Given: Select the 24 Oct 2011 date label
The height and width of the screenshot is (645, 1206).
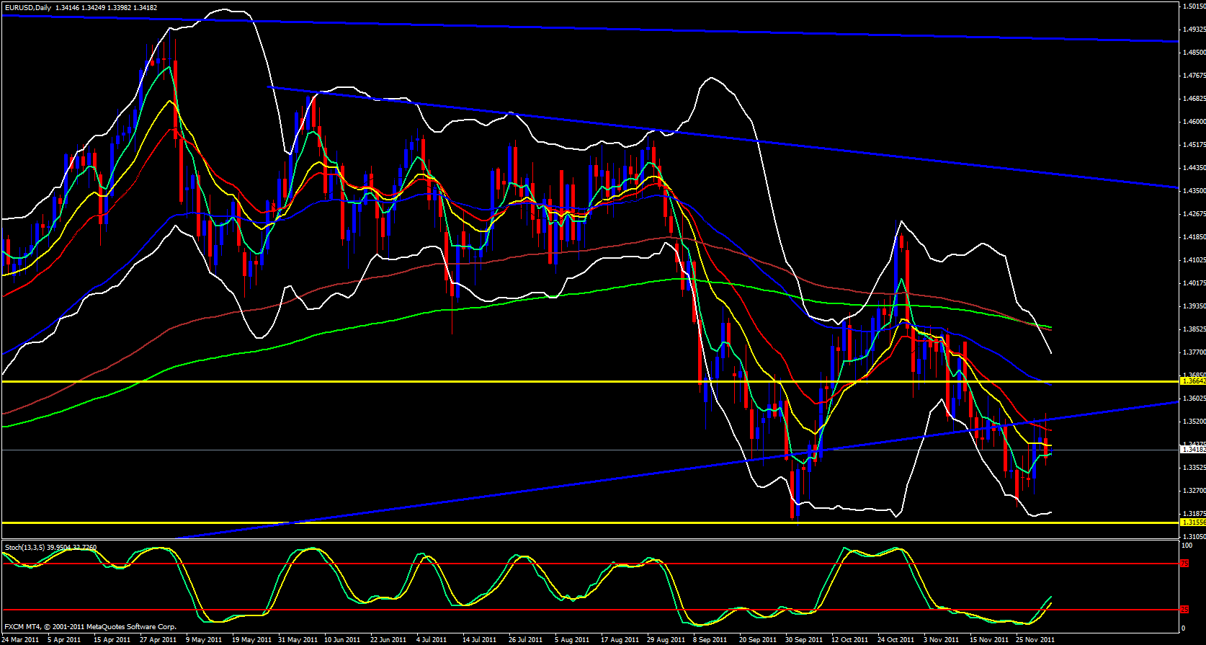Looking at the screenshot, I should click(x=895, y=639).
